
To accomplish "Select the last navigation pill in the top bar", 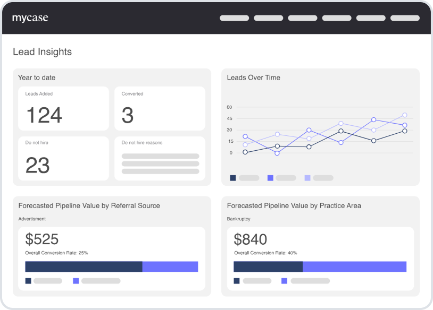I will [405, 18].
